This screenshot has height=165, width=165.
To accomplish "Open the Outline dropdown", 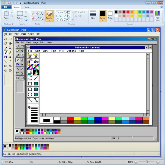I will click(x=86, y=12).
